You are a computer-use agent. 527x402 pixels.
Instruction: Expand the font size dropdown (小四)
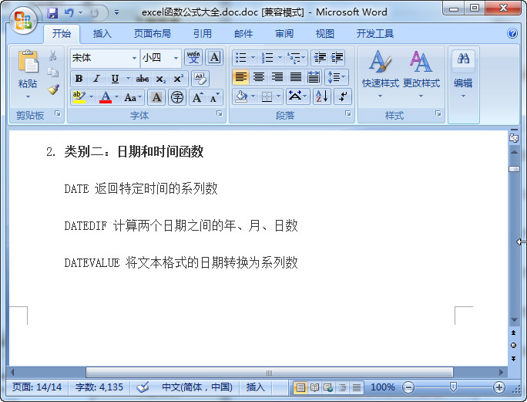click(176, 58)
